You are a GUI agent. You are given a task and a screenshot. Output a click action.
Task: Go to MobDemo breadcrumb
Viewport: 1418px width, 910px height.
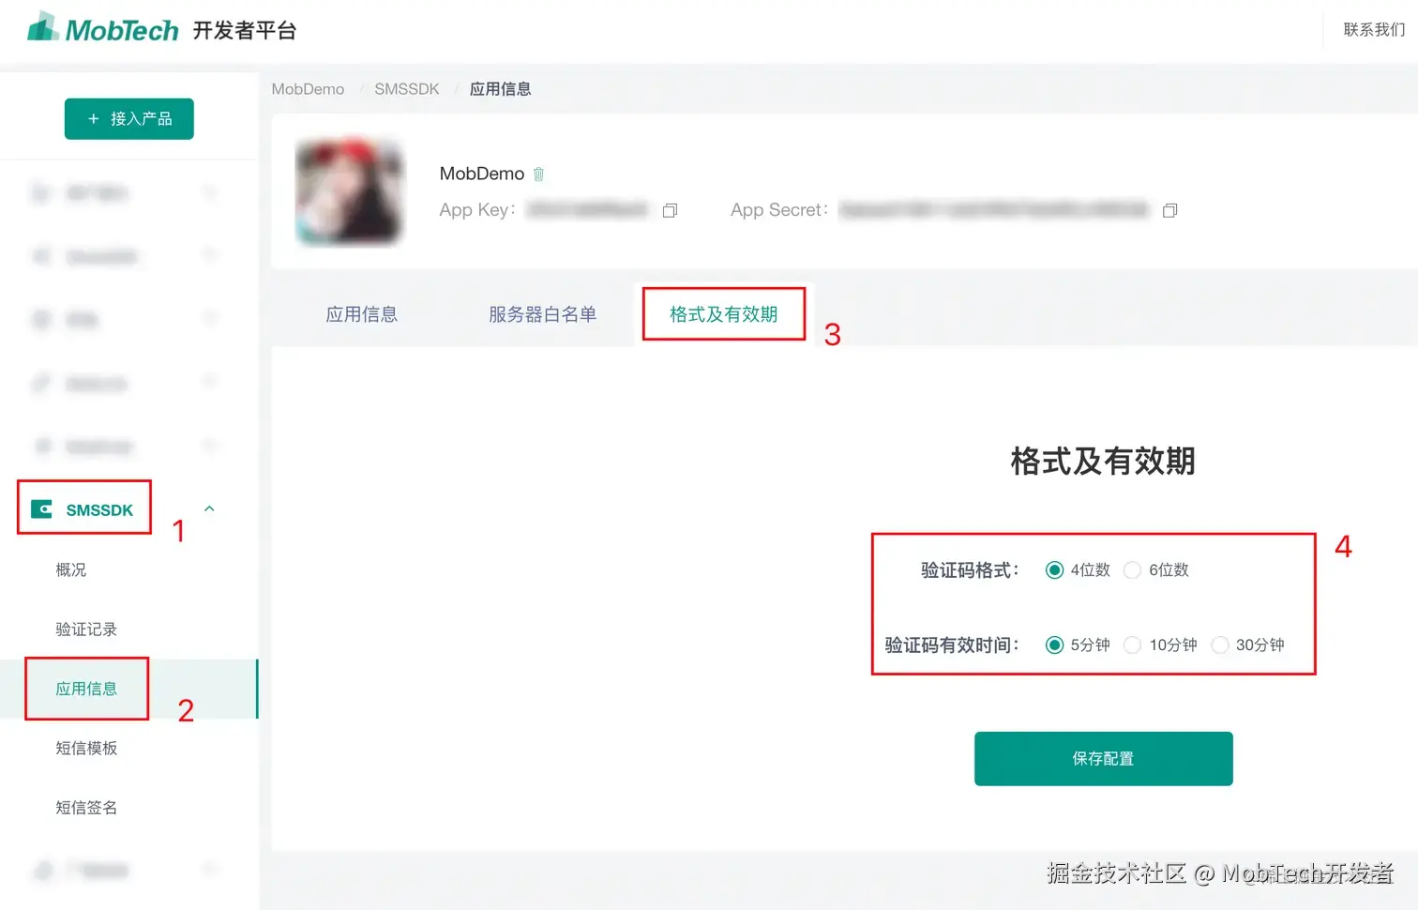[x=308, y=89]
